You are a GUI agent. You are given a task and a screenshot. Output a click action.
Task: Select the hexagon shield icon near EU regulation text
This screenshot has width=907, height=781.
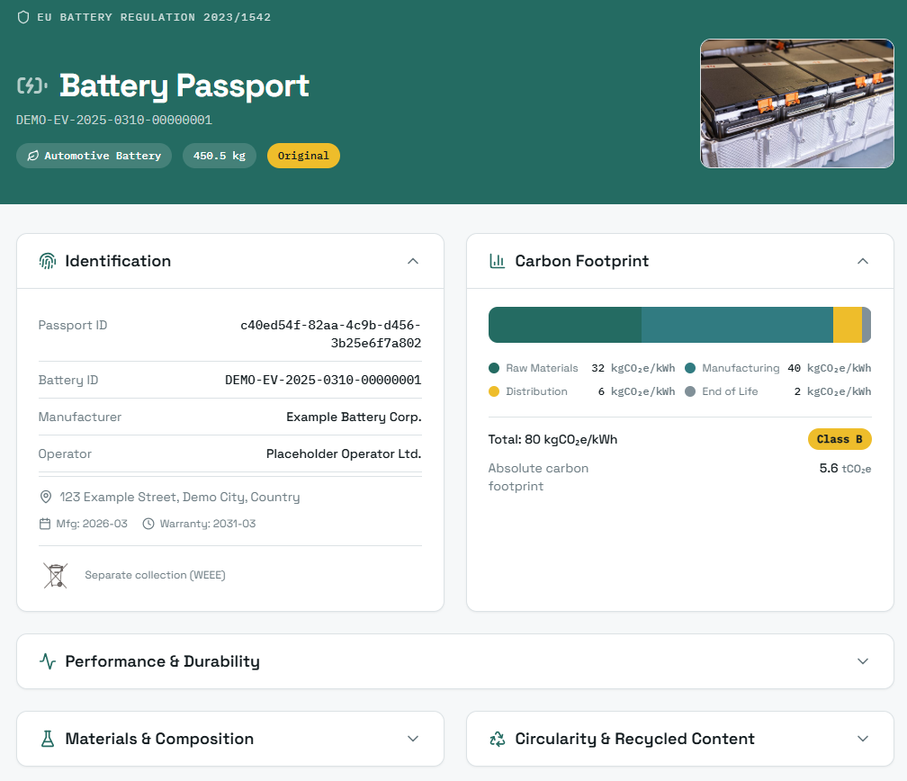point(23,16)
